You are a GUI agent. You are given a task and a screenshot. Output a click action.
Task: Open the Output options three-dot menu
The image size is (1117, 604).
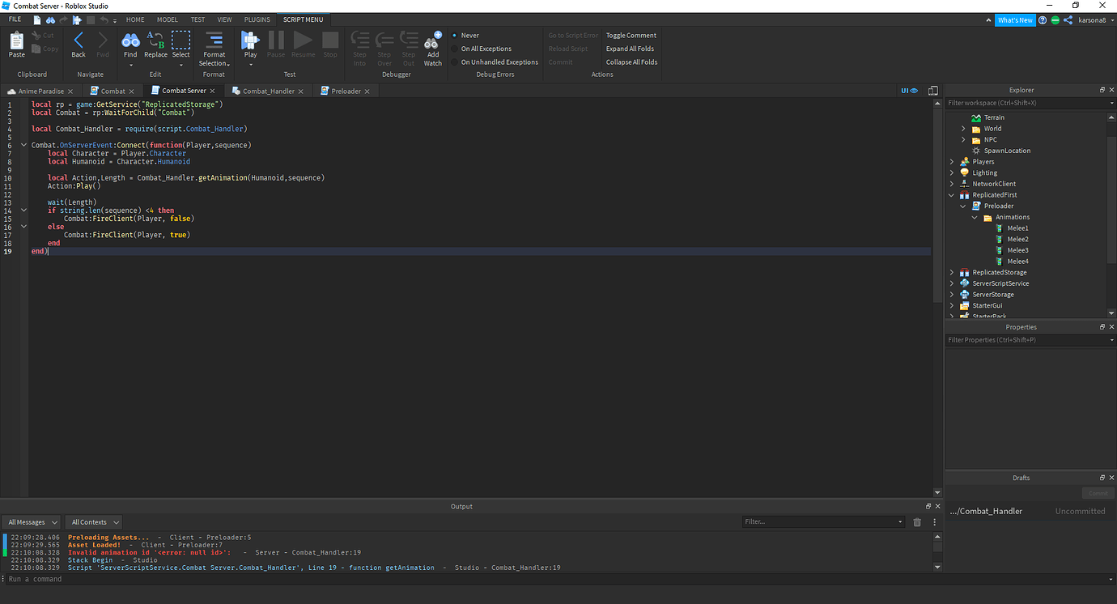click(935, 522)
